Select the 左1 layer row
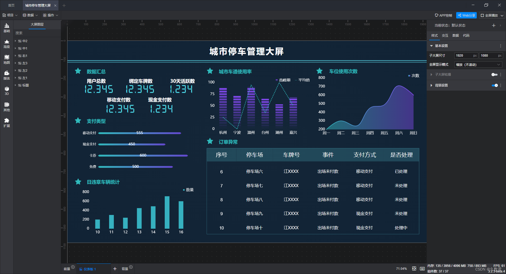This screenshot has height=274, width=506. [37, 78]
